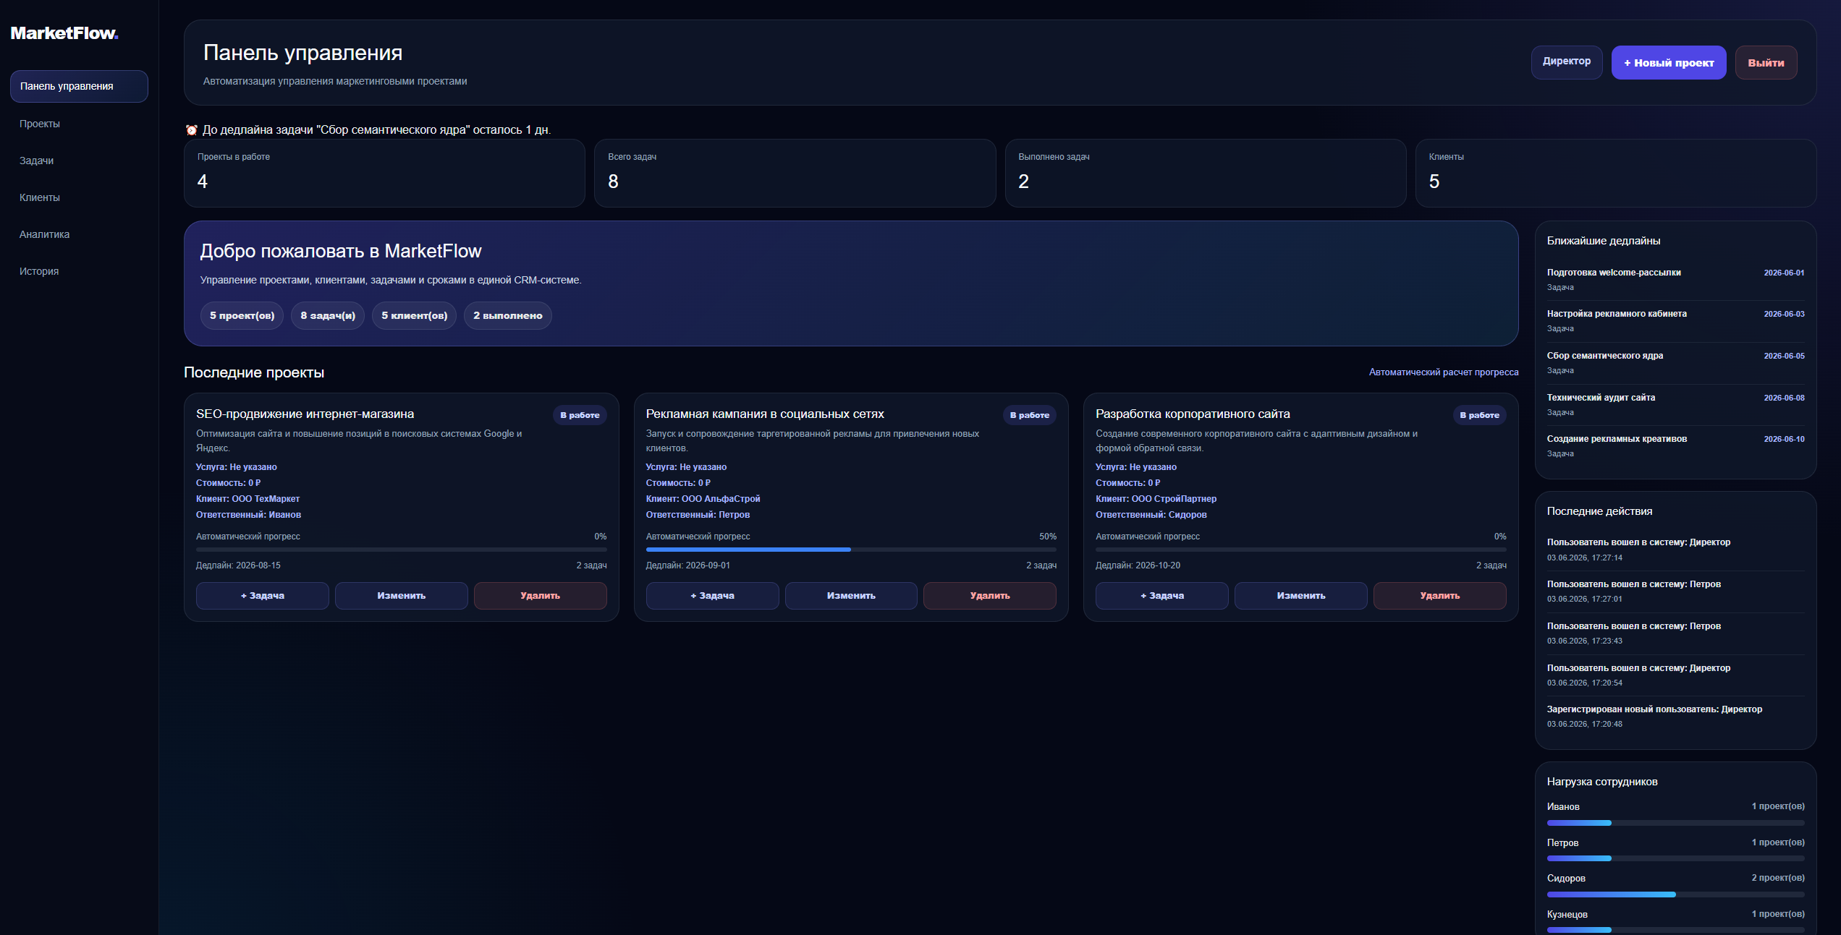Add task to Разработка корпоративного сайта
Viewport: 1841px width, 935px height.
pyautogui.click(x=1162, y=596)
